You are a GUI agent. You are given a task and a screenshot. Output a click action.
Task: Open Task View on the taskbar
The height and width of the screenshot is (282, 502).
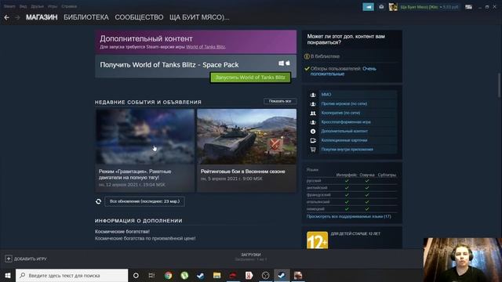tap(151, 275)
